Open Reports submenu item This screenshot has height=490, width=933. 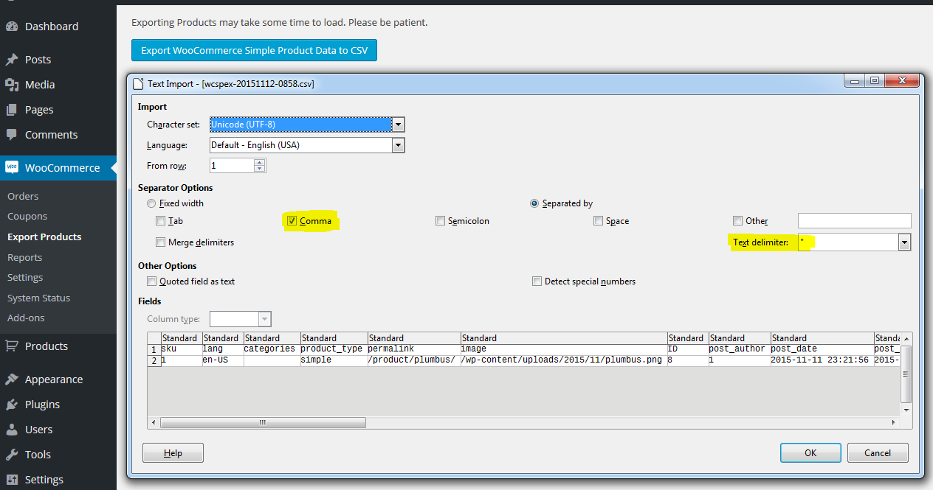coord(24,258)
